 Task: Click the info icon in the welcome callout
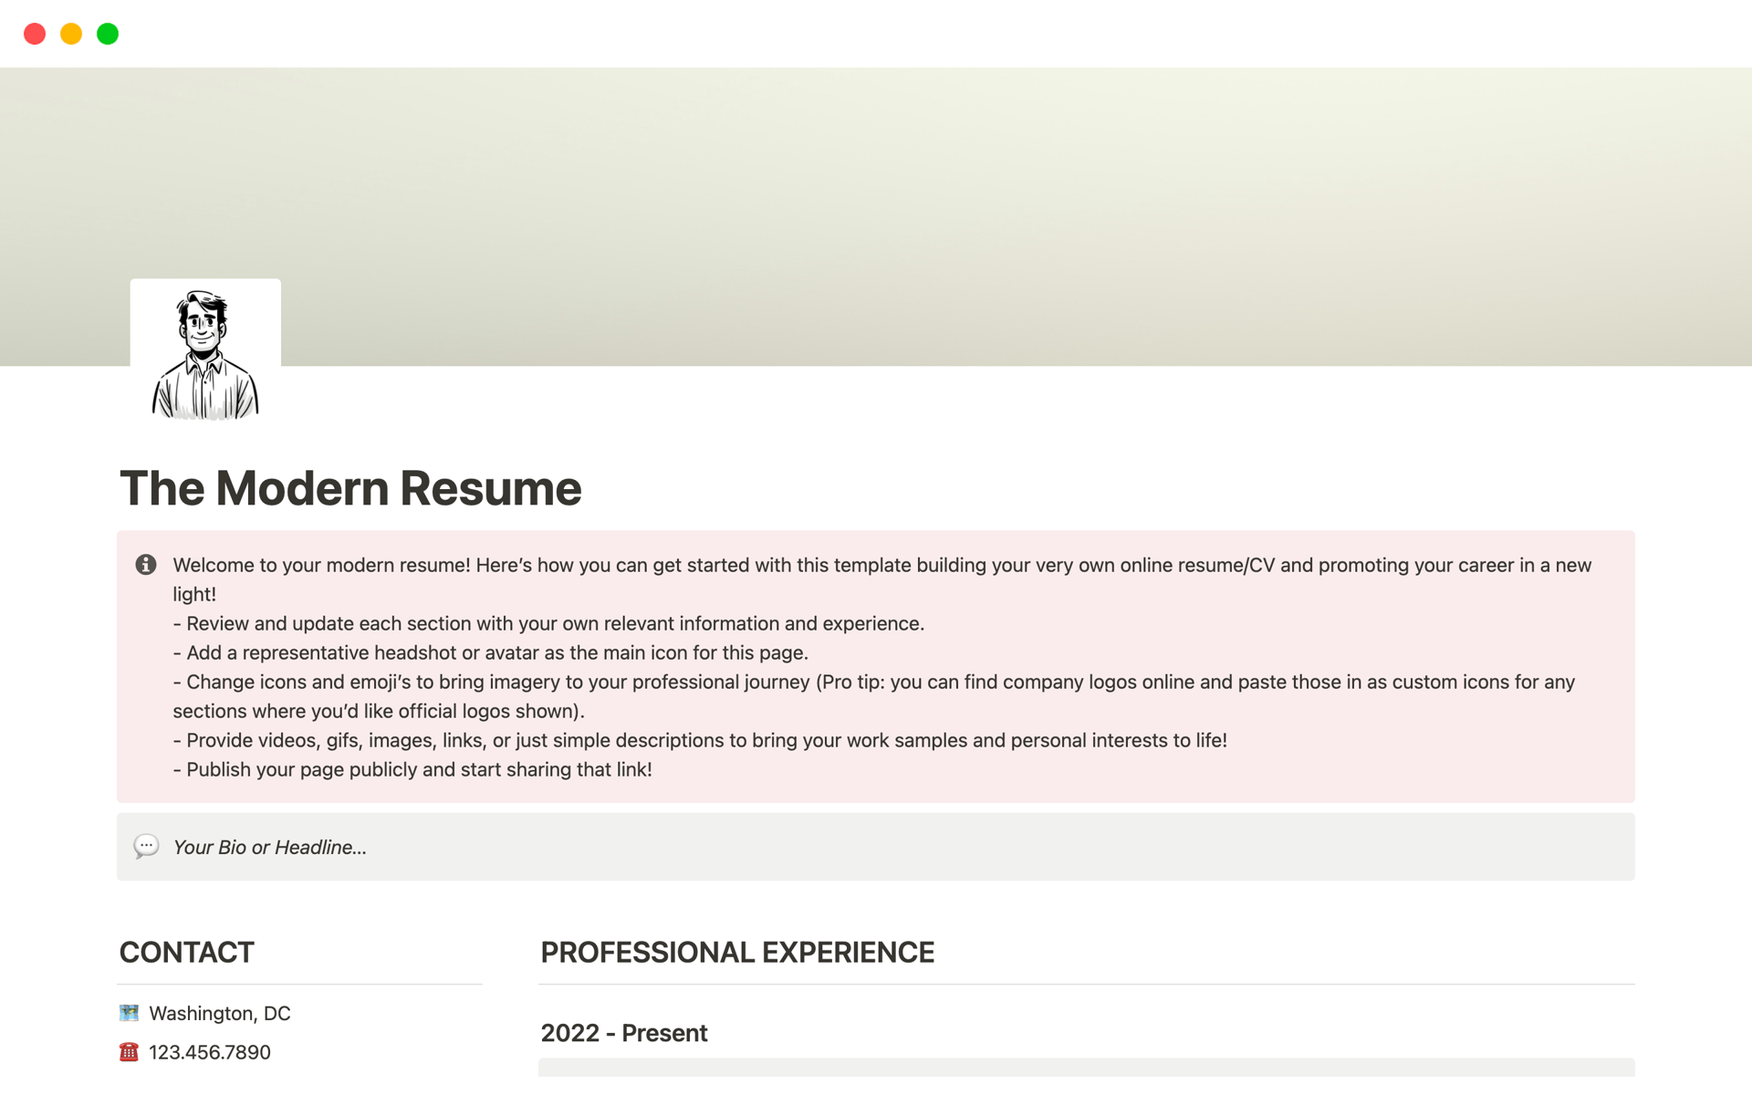(146, 565)
